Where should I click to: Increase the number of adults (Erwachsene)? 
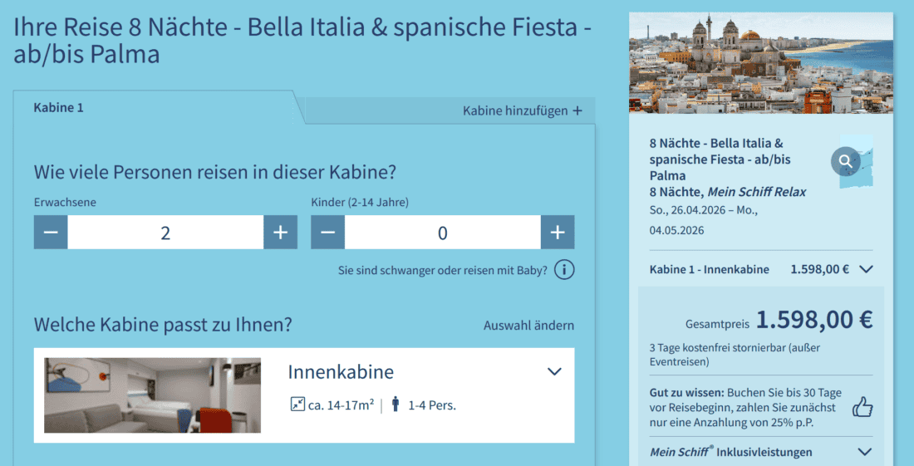coord(280,233)
